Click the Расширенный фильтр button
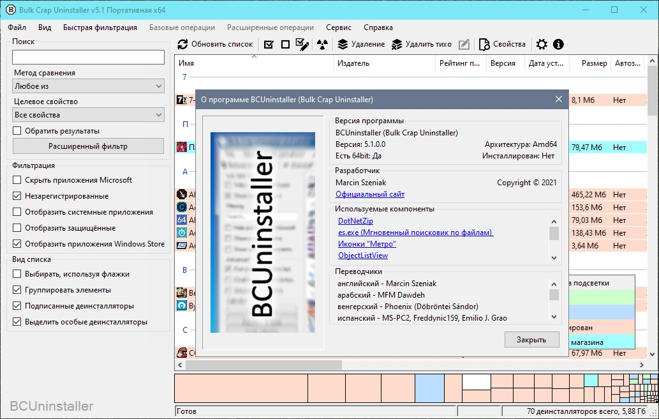This screenshot has width=659, height=419. click(x=88, y=146)
